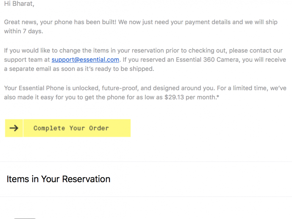
Task: Click the divider line above Items in Your Reservation
Action: 146,161
